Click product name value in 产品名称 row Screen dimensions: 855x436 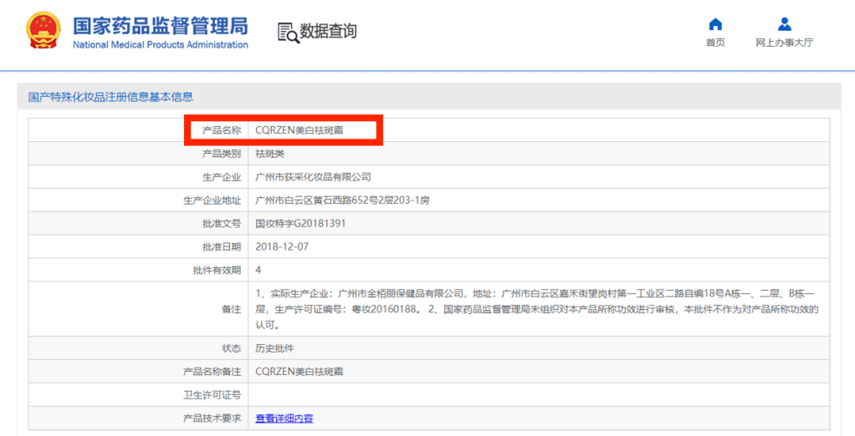300,130
